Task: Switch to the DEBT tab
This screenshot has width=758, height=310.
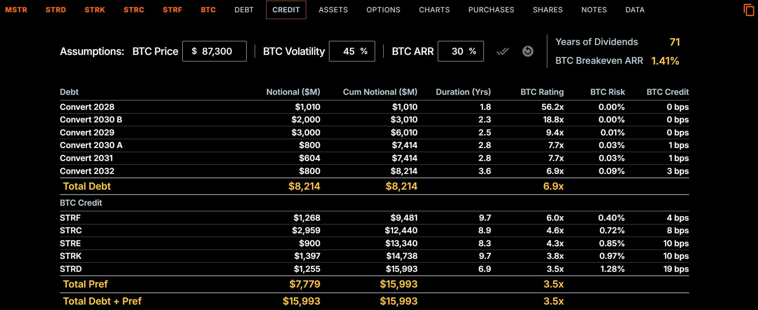Action: click(244, 10)
